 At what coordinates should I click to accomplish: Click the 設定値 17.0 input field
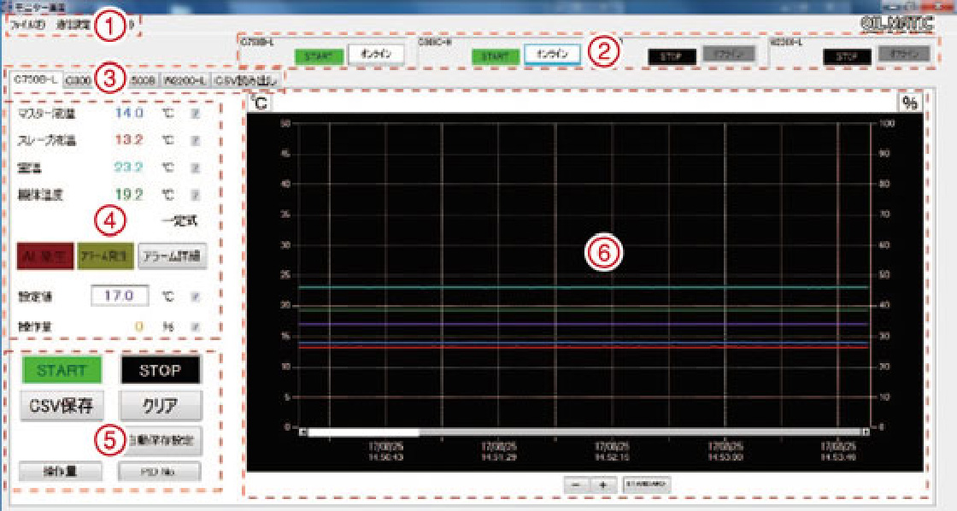click(120, 297)
